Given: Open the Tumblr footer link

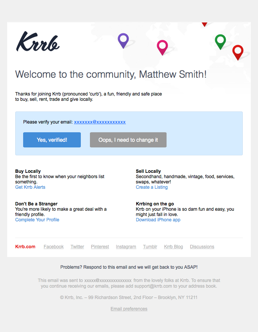Looking at the screenshot, I should pos(150,247).
